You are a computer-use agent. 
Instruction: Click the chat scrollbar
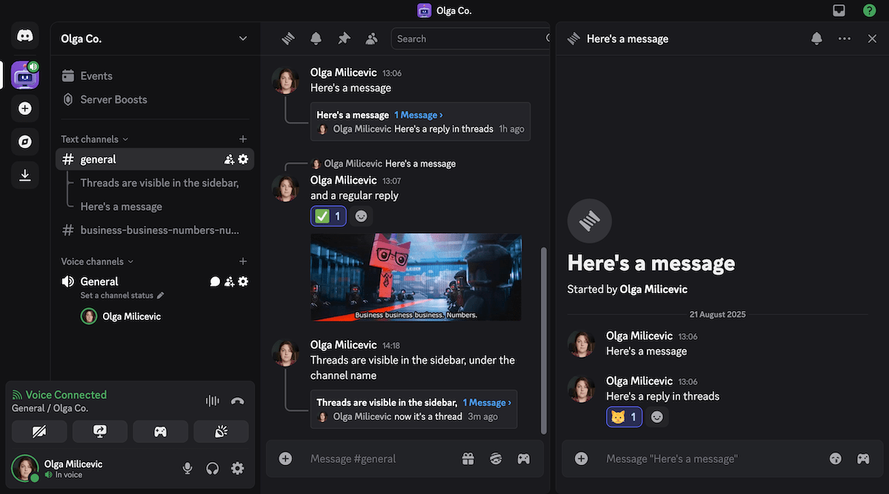coord(545,341)
